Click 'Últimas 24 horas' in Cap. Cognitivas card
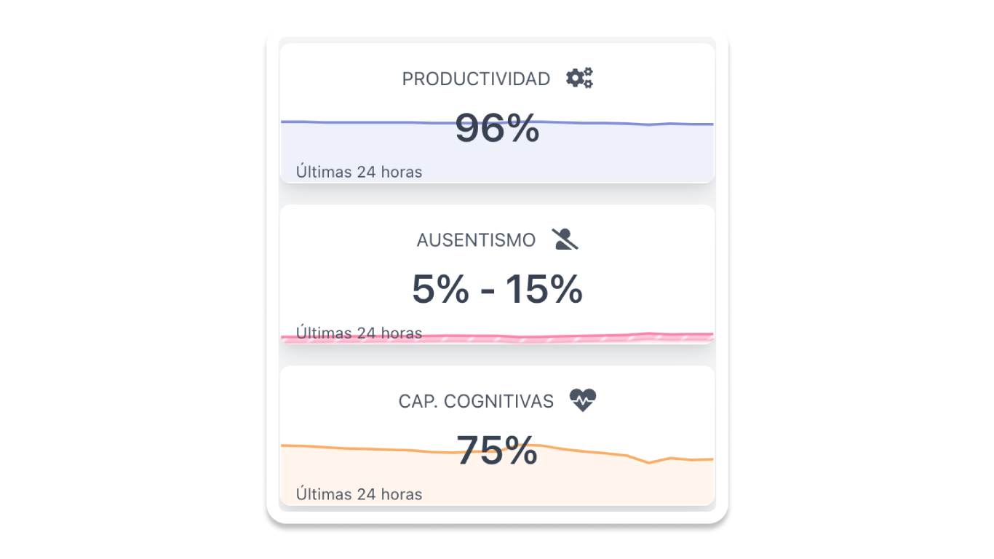994x559 pixels. [359, 494]
